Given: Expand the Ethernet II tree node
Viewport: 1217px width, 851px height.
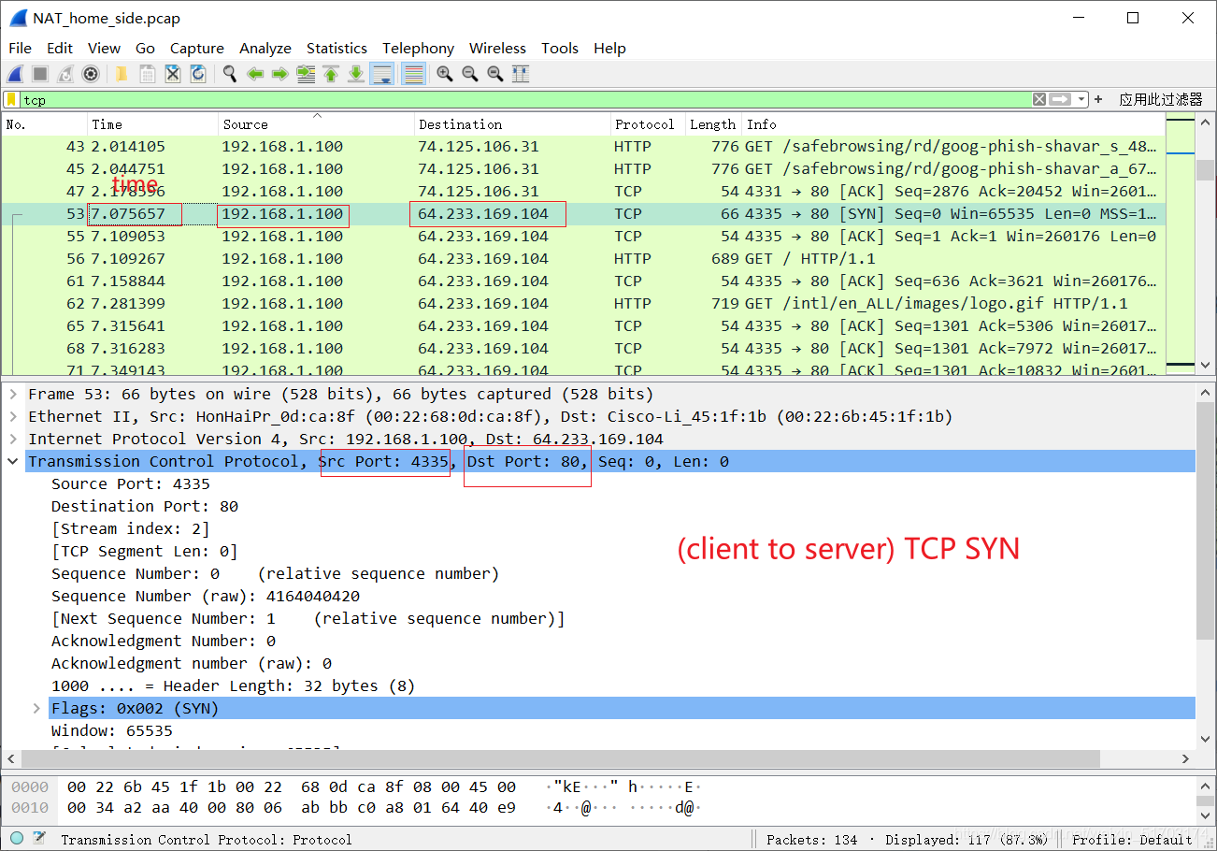Looking at the screenshot, I should 13,416.
